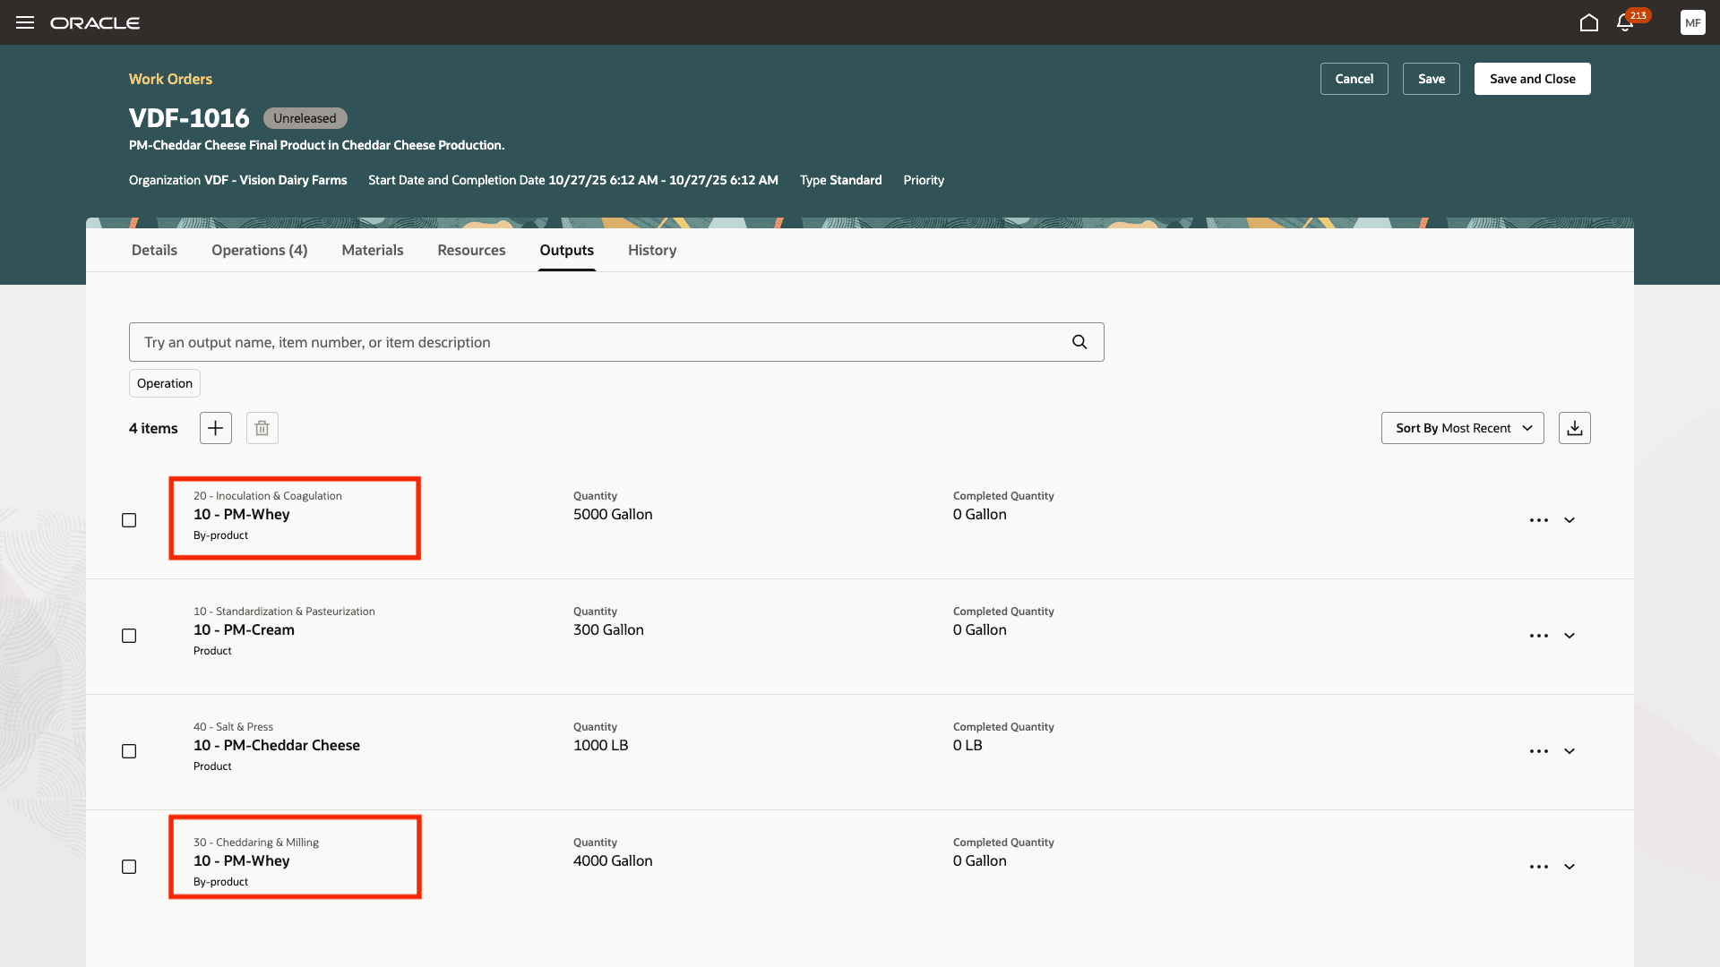Follow the Work Orders breadcrumb link
The image size is (1720, 967).
pos(170,79)
